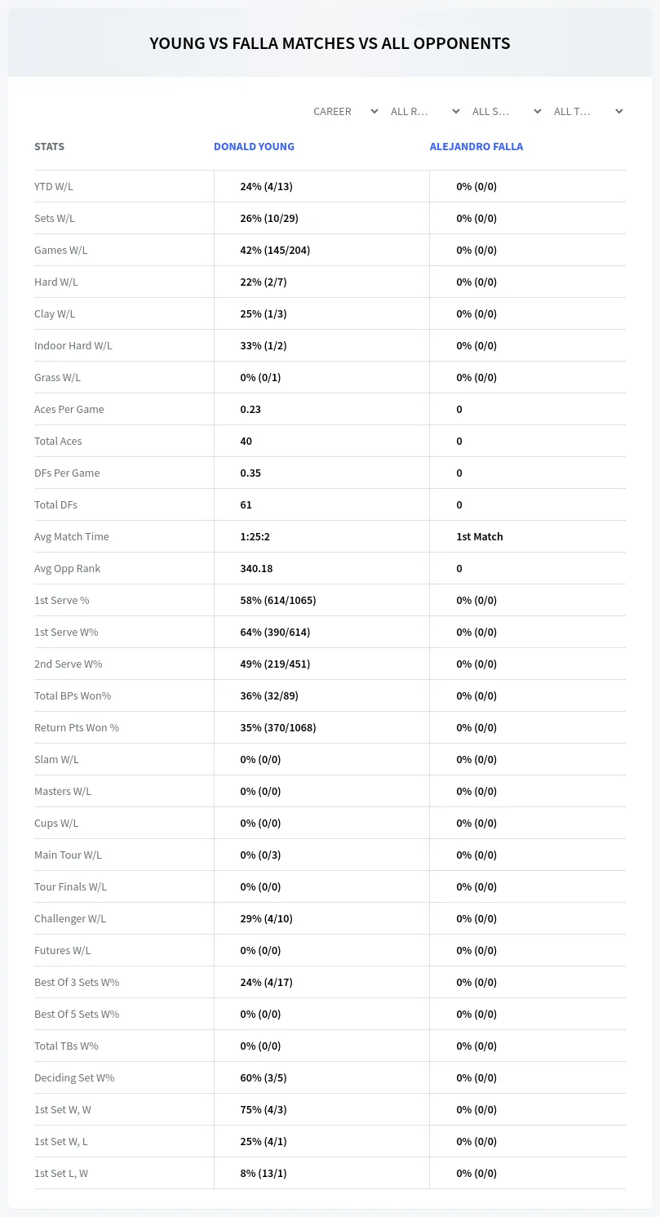Open the CAREER period dropdown
This screenshot has height=1217, width=660.
[x=345, y=111]
